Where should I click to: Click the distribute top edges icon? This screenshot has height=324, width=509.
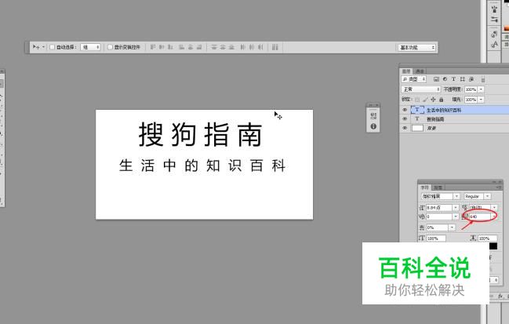[214, 47]
